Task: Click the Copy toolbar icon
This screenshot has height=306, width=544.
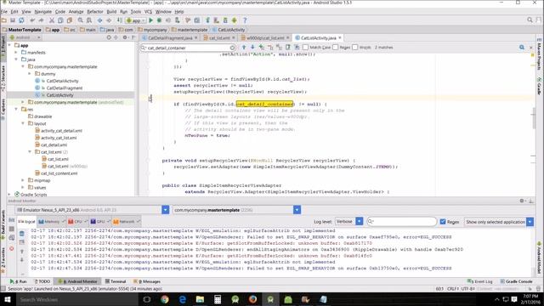Action: coord(60,20)
